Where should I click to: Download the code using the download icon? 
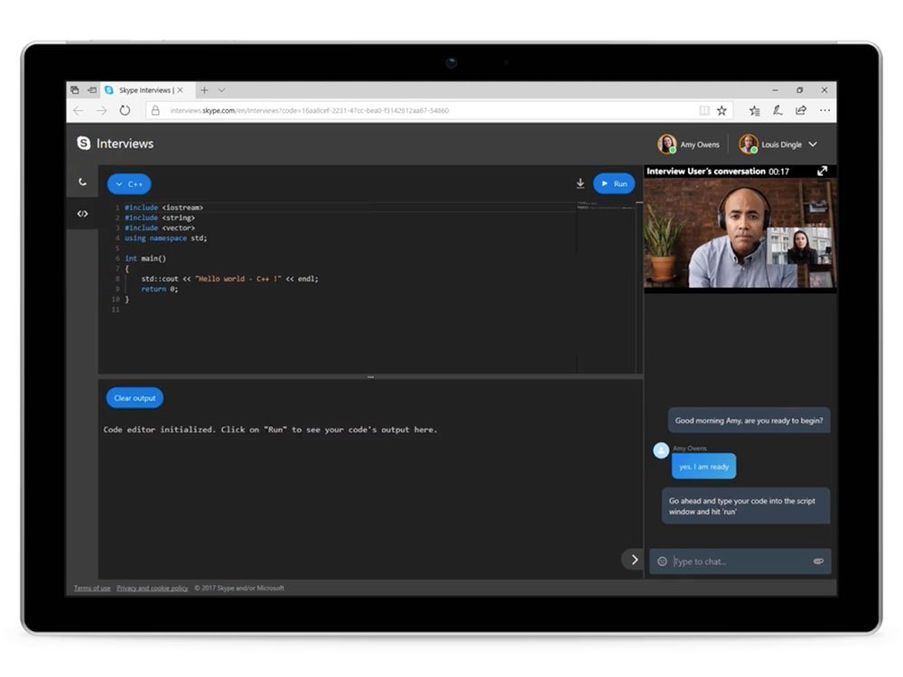pyautogui.click(x=581, y=183)
